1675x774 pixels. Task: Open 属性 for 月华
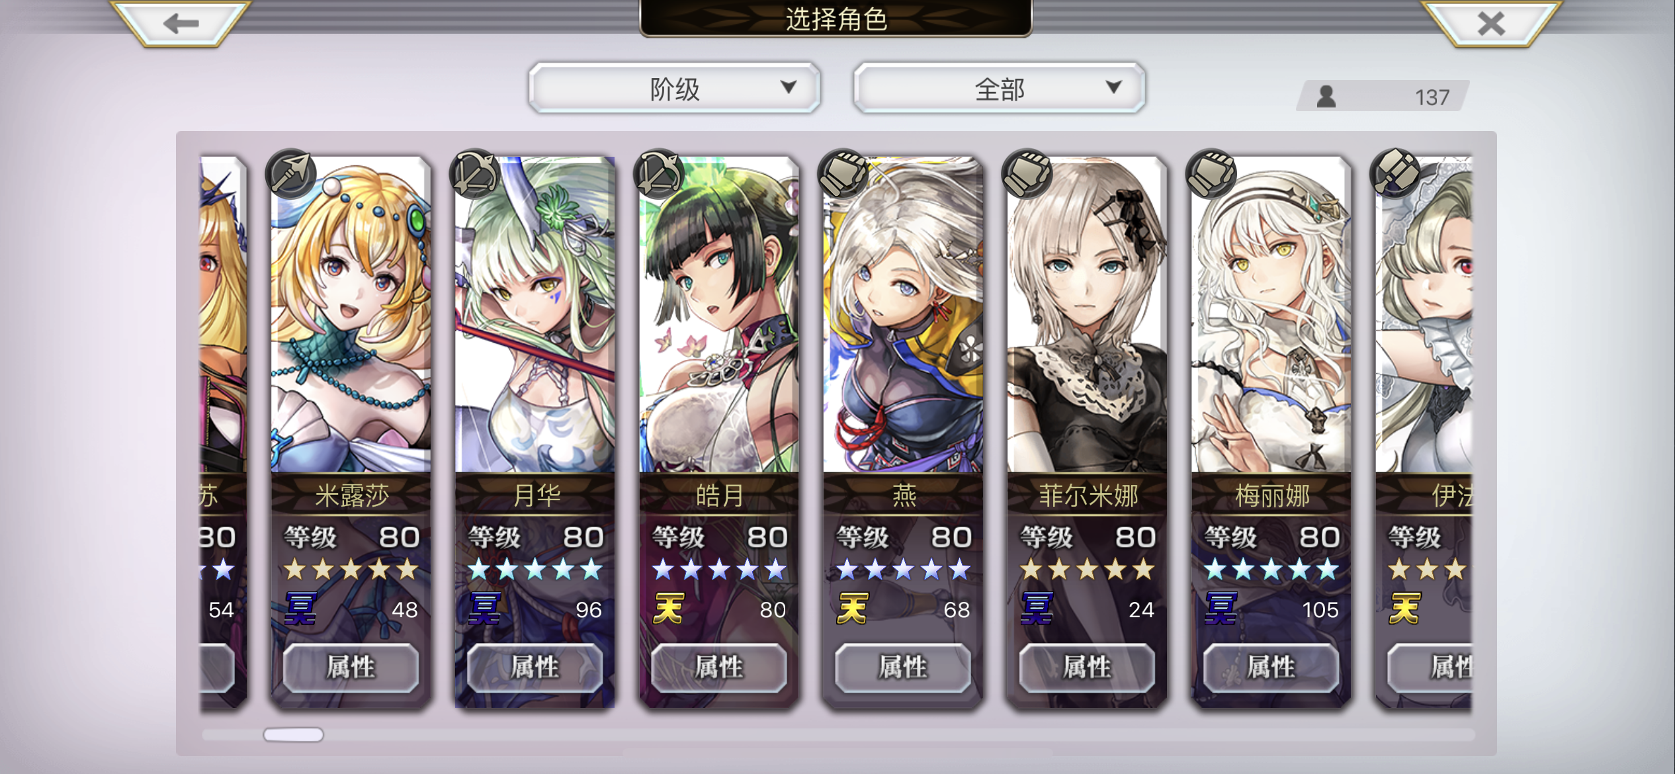tap(535, 667)
